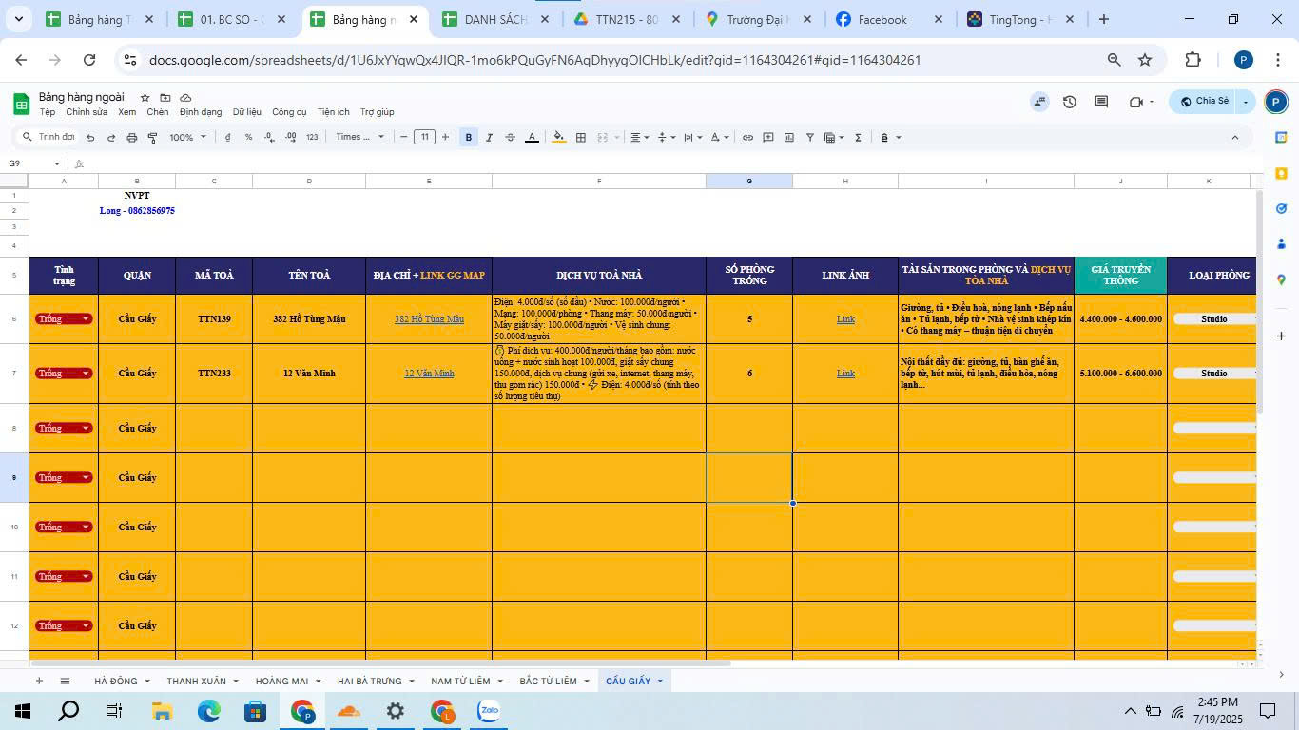Viewport: 1299px width, 730px height.
Task: Open the Borders tool
Action: (x=581, y=138)
